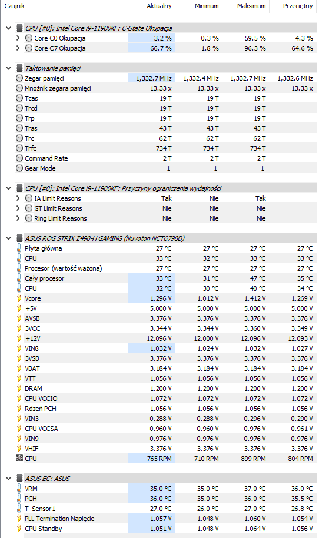Click the clock icon beside Zegar pamięci
The height and width of the screenshot is (538, 319).
pos(19,78)
